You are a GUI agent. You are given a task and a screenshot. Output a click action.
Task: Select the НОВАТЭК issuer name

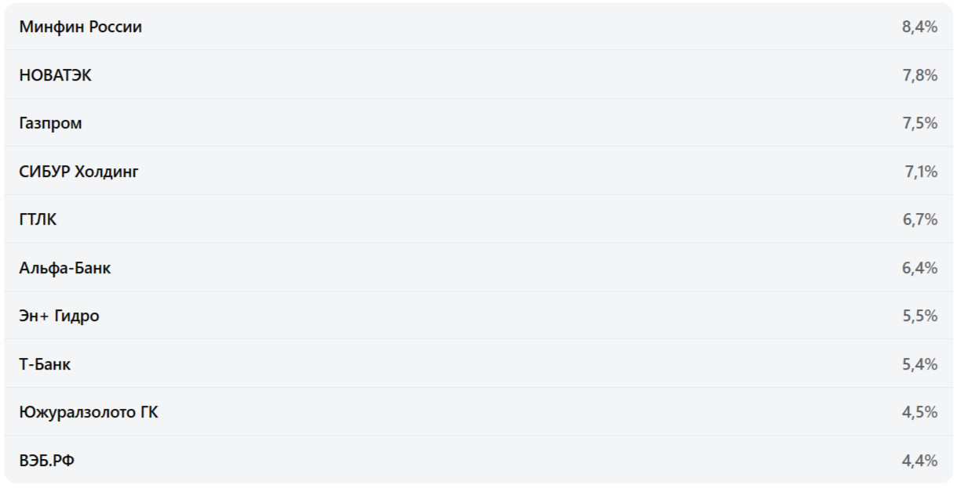coord(55,75)
